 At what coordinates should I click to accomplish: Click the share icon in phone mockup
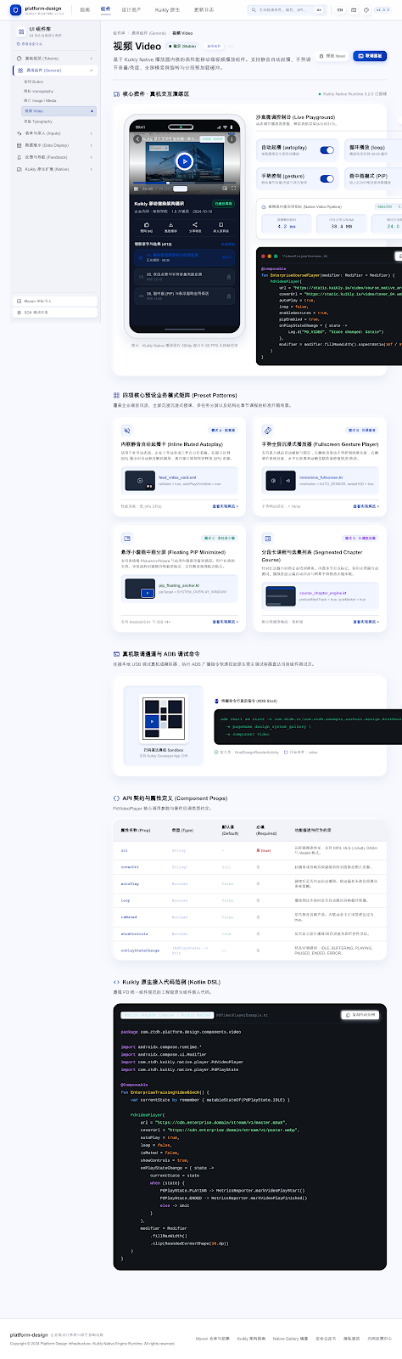click(x=195, y=224)
